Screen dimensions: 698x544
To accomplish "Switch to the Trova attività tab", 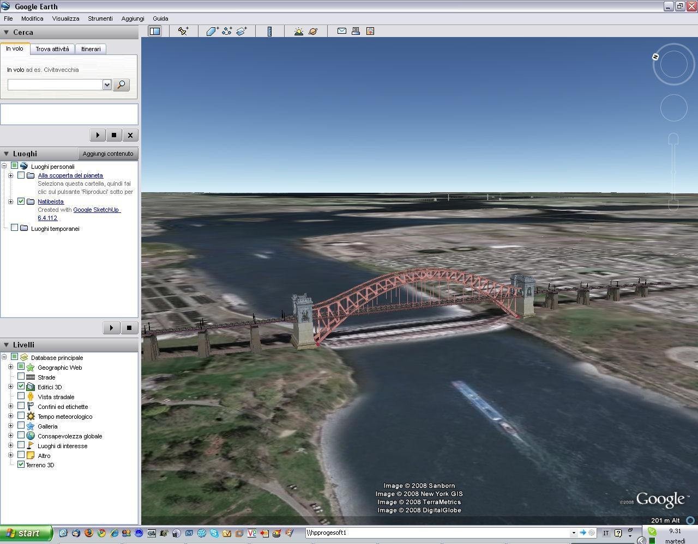I will [52, 48].
